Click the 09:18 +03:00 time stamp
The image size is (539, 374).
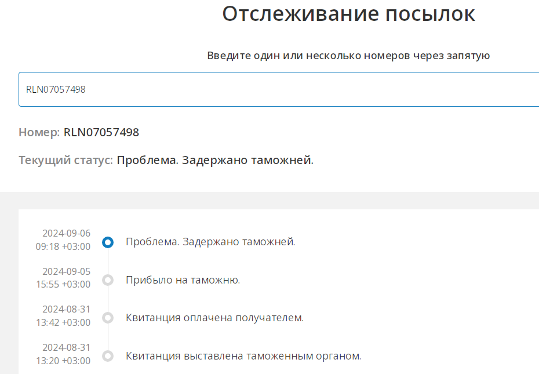63,246
